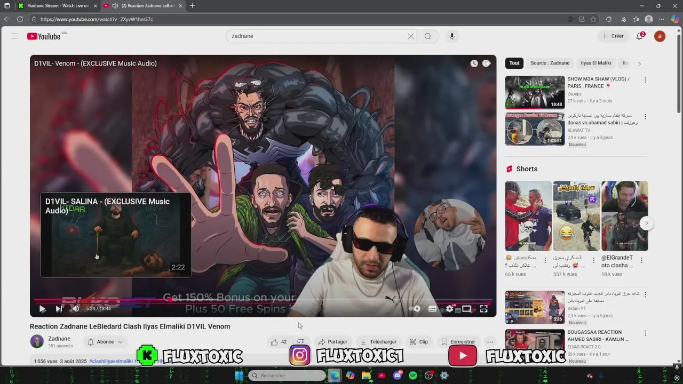Image resolution: width=683 pixels, height=384 pixels.
Task: Open the account avatar menu
Action: [x=660, y=36]
